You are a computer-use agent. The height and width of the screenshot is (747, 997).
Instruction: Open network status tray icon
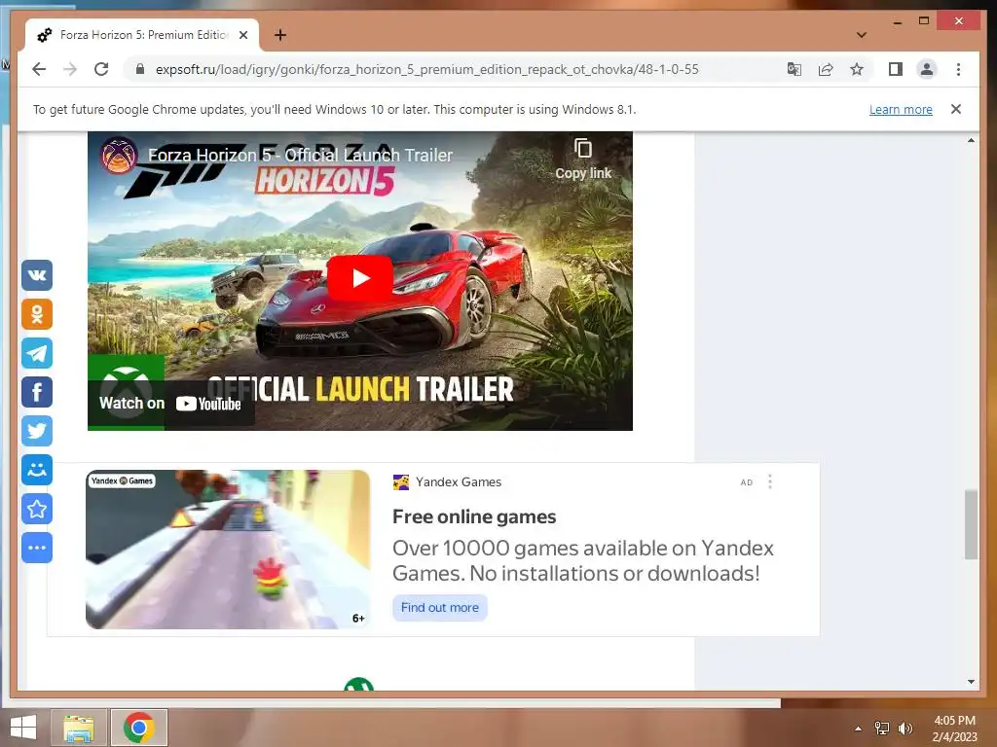coord(882,729)
